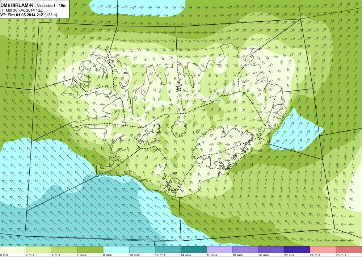
Task: Select the "Vindarkort - 10m" map title
Action: pyautogui.click(x=52, y=5)
